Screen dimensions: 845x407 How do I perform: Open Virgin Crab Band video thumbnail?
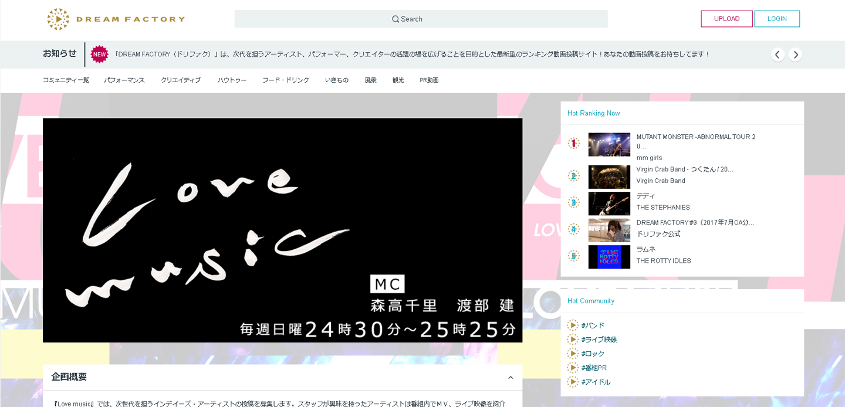point(609,177)
